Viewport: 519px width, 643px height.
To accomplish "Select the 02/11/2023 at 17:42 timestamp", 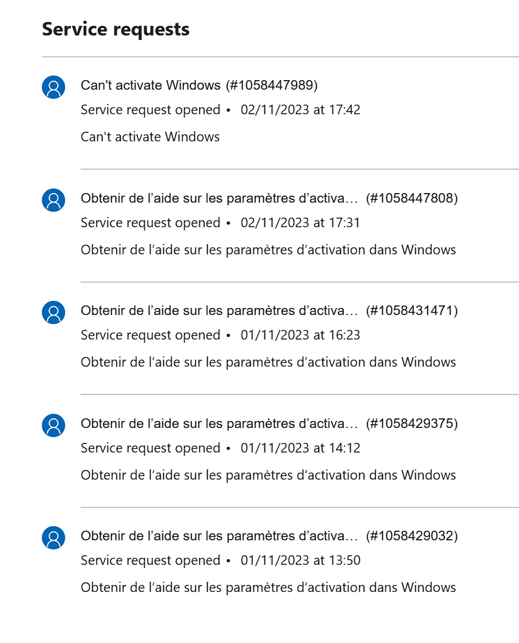I will [300, 110].
